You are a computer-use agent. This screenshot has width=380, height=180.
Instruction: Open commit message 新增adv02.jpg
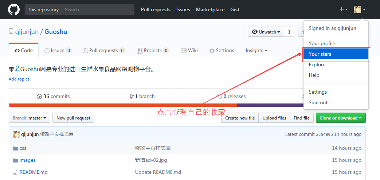pyautogui.click(x=151, y=160)
